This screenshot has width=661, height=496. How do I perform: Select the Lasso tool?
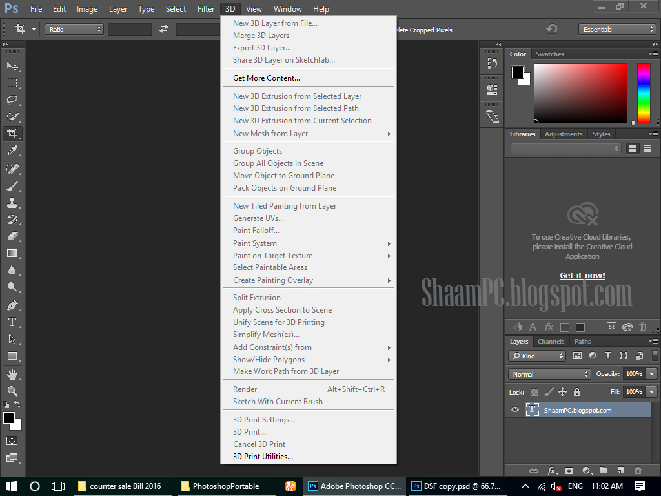tap(12, 100)
